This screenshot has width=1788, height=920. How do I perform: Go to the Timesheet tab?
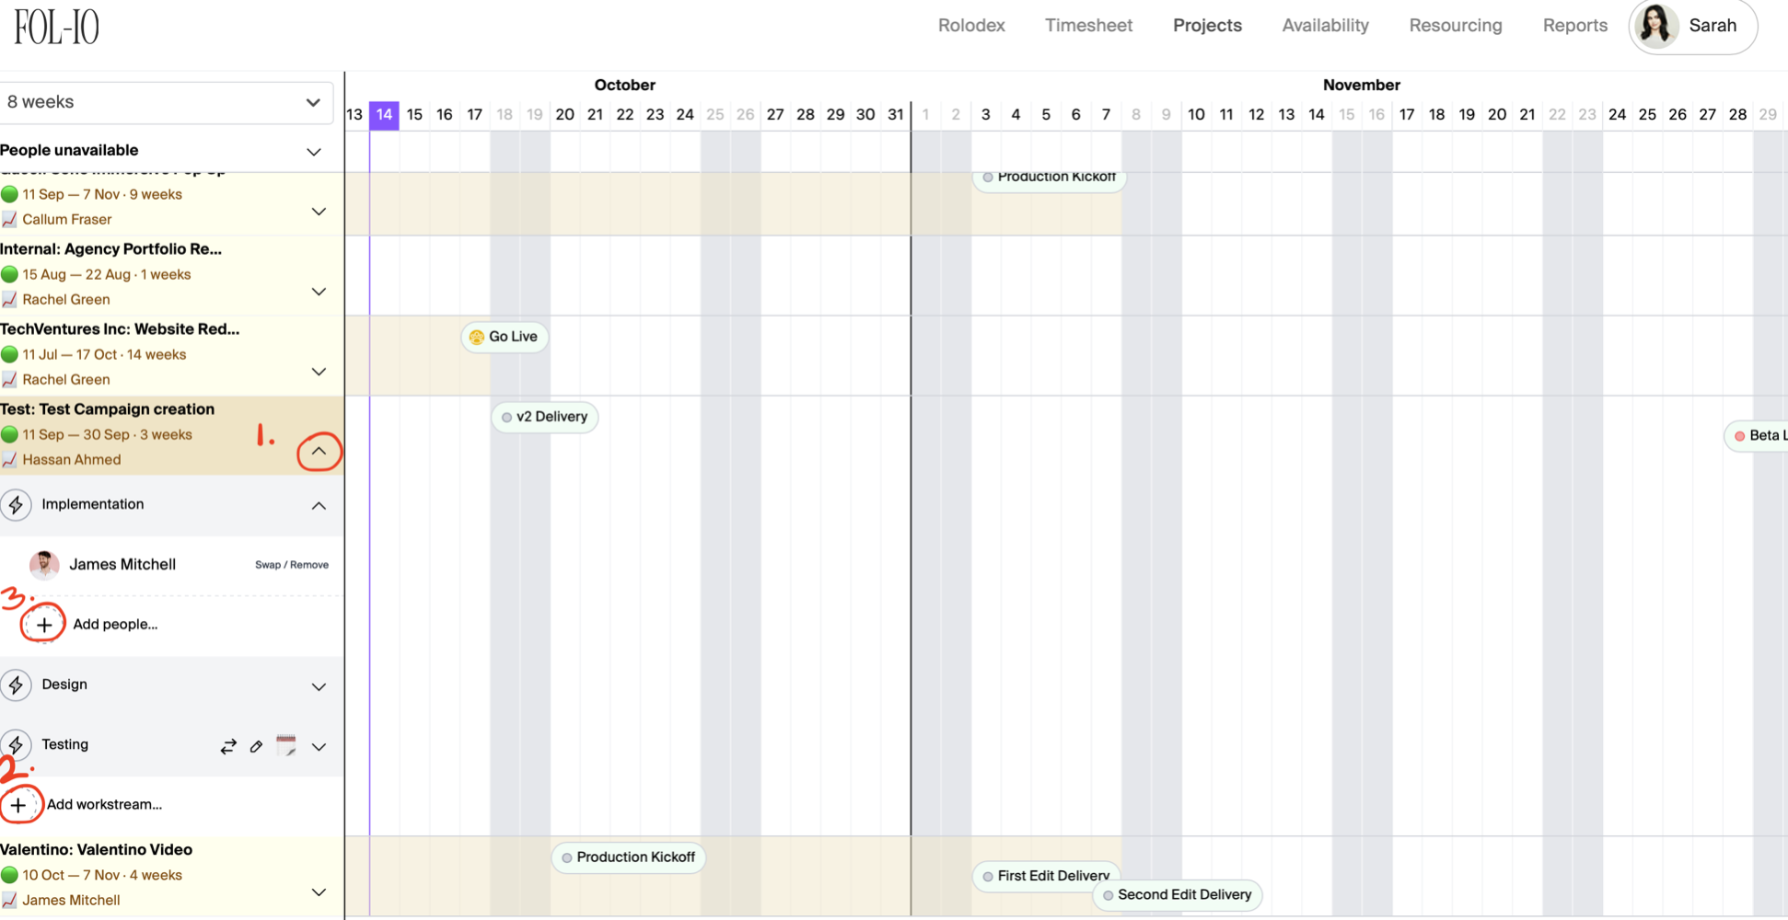(1088, 26)
